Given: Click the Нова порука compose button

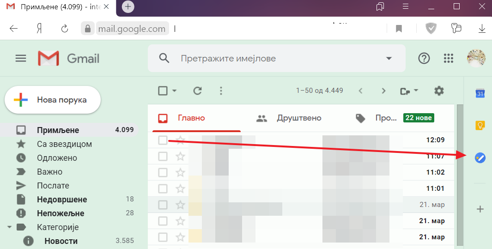Looking at the screenshot, I should 53,100.
